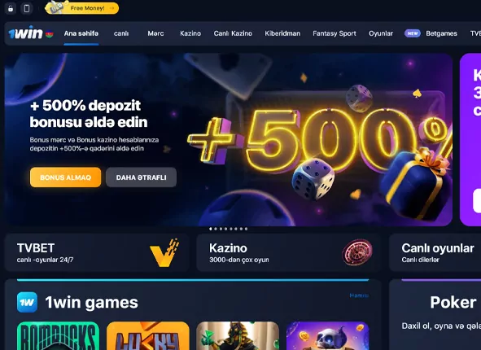This screenshot has height=350, width=481.
Task: Select the first carousel pagination dot
Action: (x=211, y=229)
